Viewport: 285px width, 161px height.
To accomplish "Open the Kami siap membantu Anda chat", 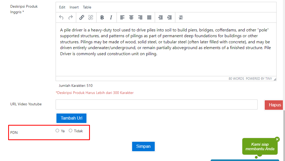I will [x=260, y=146].
